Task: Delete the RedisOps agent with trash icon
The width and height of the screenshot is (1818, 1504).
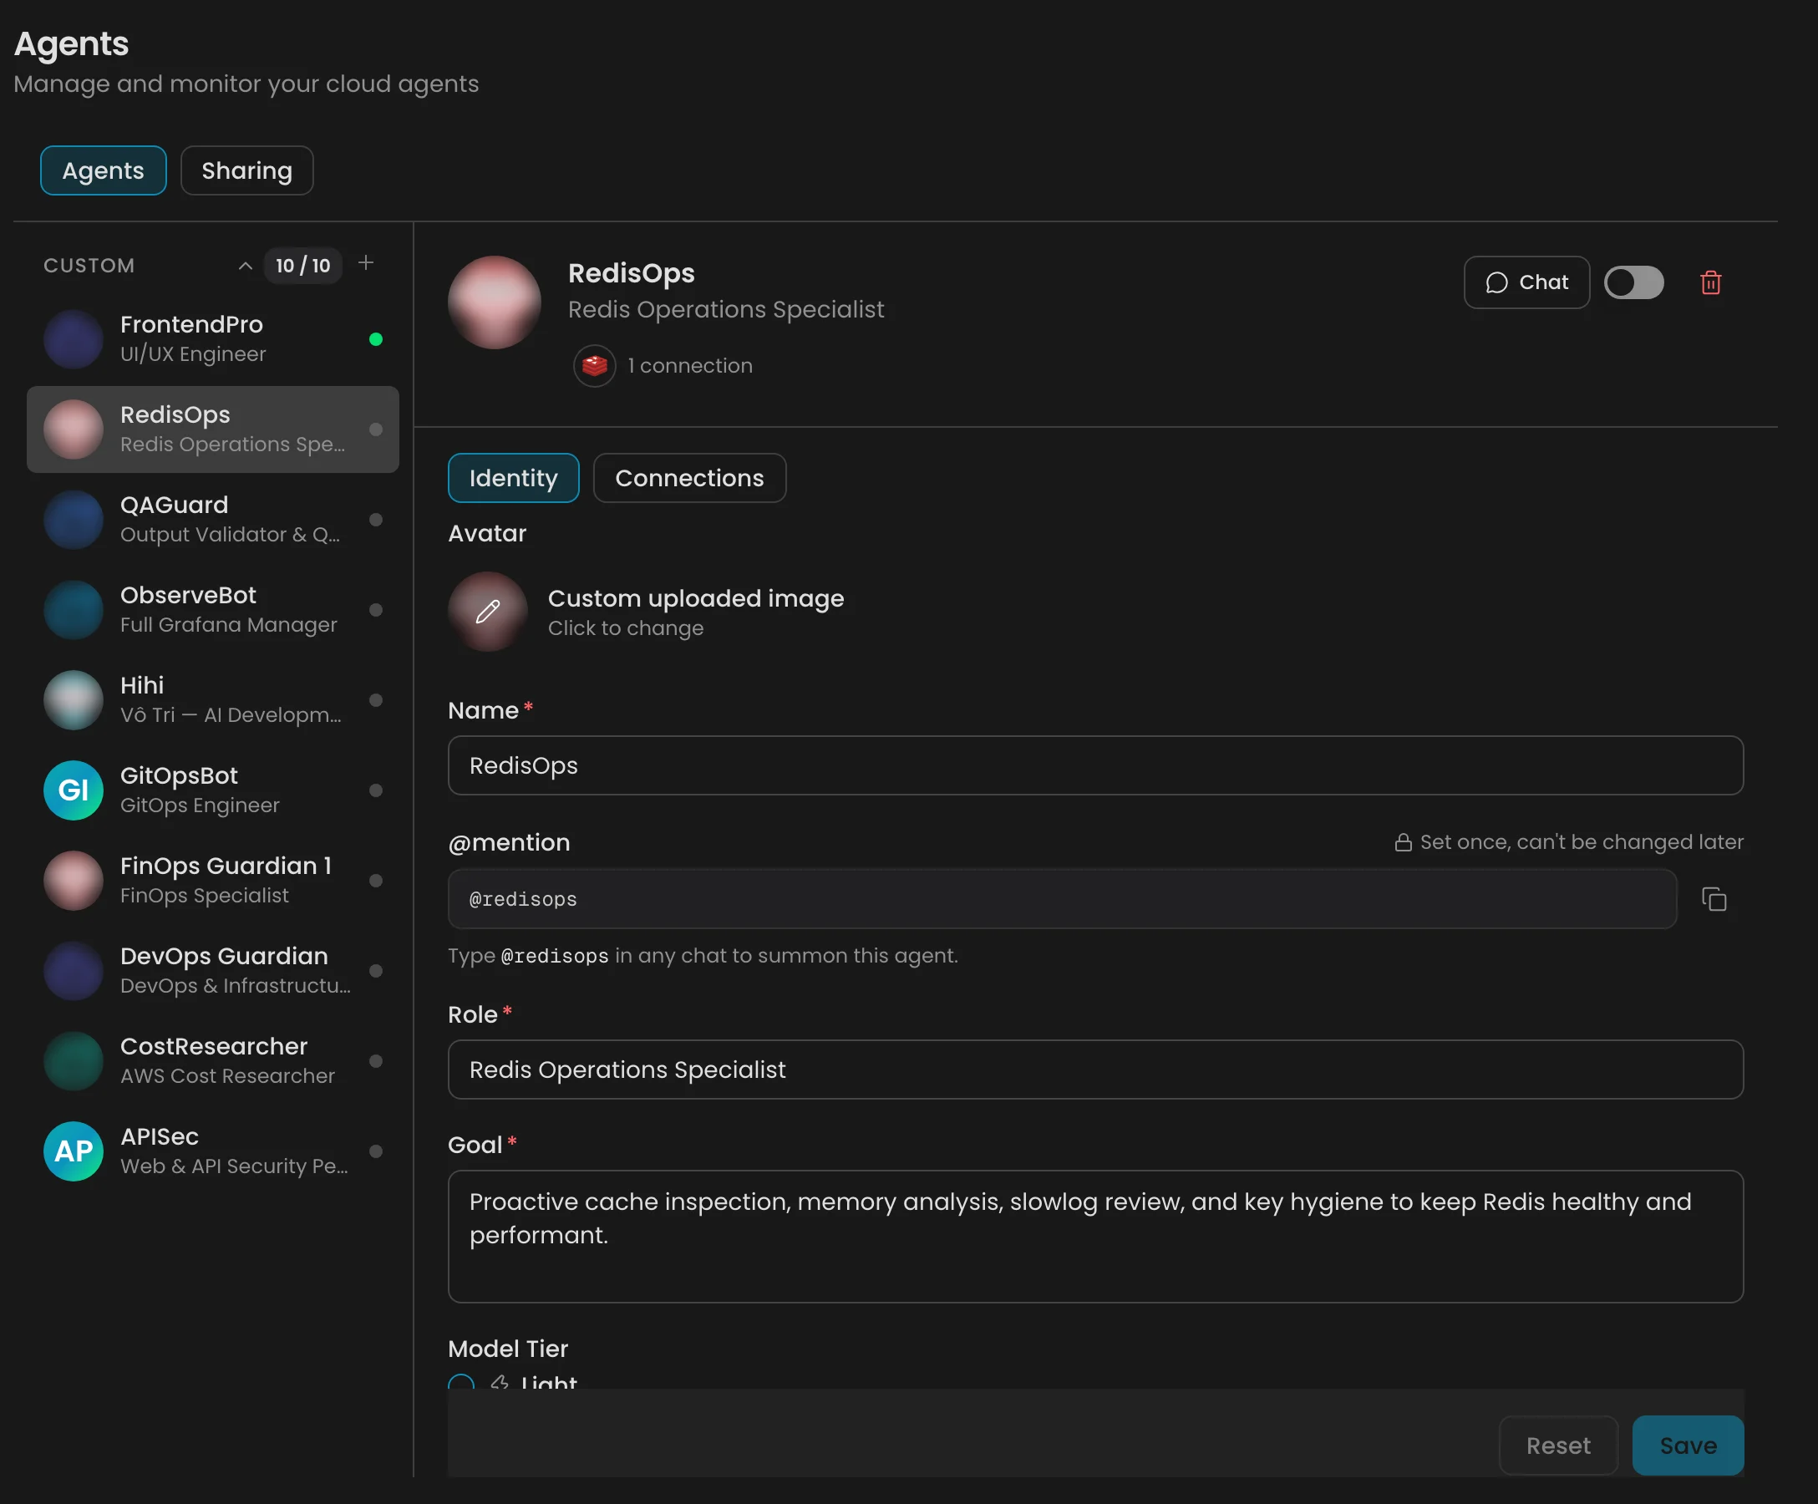Action: tap(1709, 282)
